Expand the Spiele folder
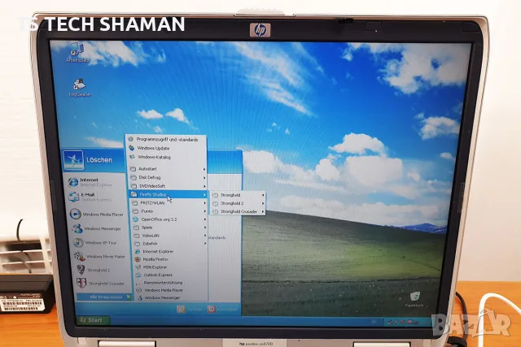This screenshot has width=521, height=347. click(x=169, y=228)
